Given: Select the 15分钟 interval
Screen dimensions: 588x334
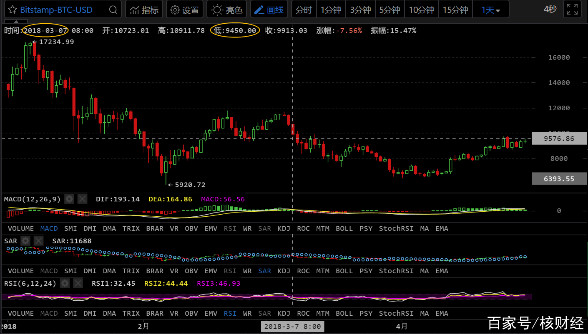Looking at the screenshot, I should 455,10.
